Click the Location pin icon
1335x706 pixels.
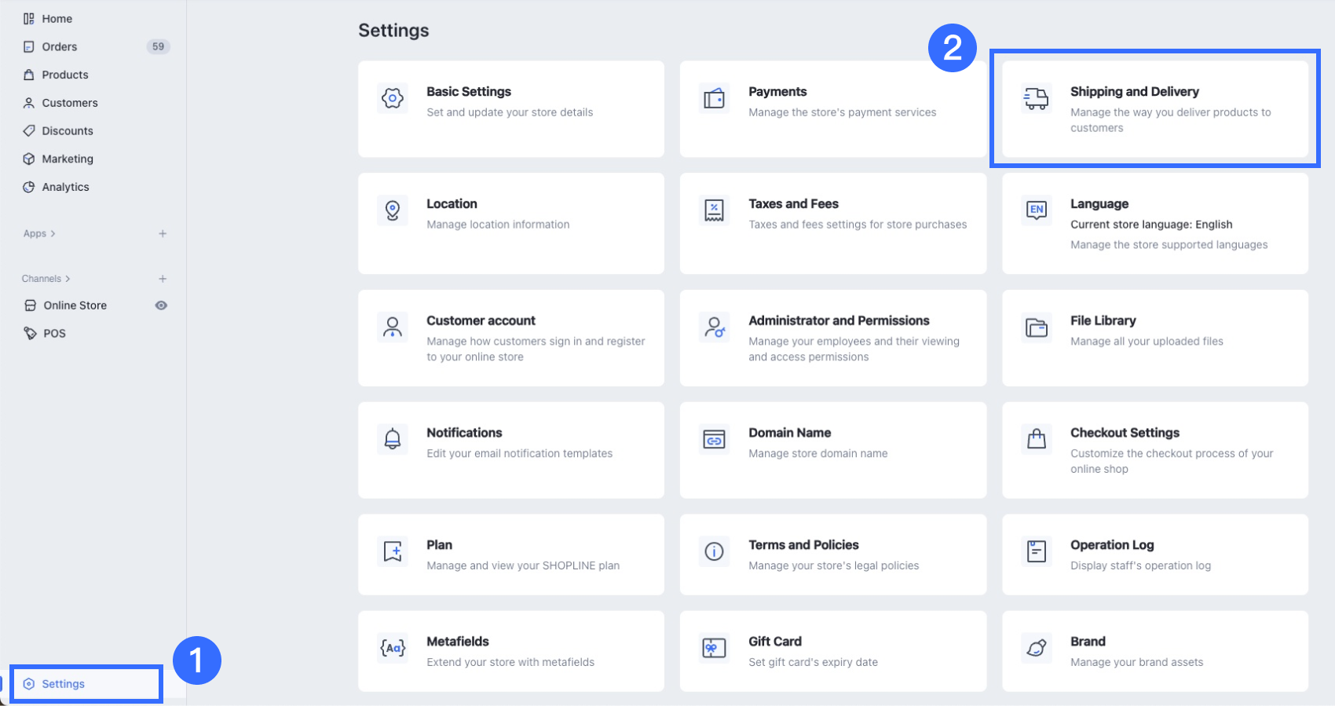(x=392, y=210)
